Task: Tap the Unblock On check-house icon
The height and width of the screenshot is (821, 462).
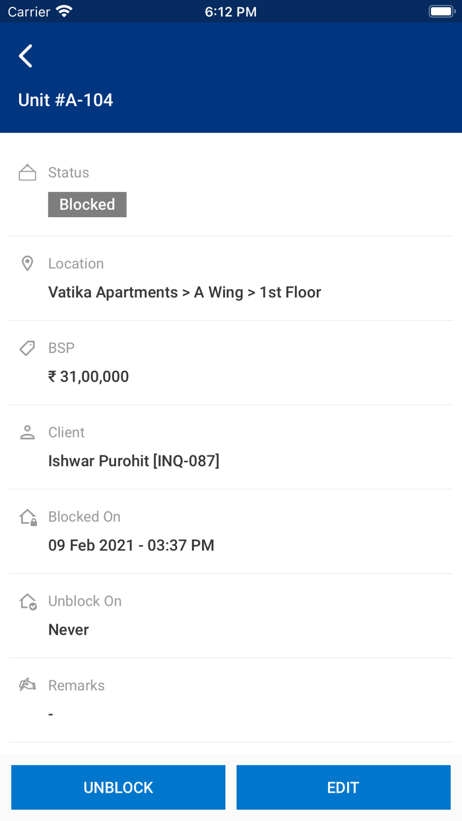Action: pyautogui.click(x=28, y=601)
